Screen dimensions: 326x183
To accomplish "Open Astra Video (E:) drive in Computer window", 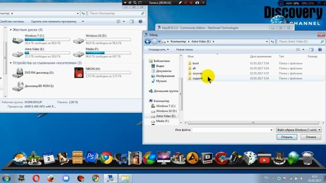I will point(41,53).
